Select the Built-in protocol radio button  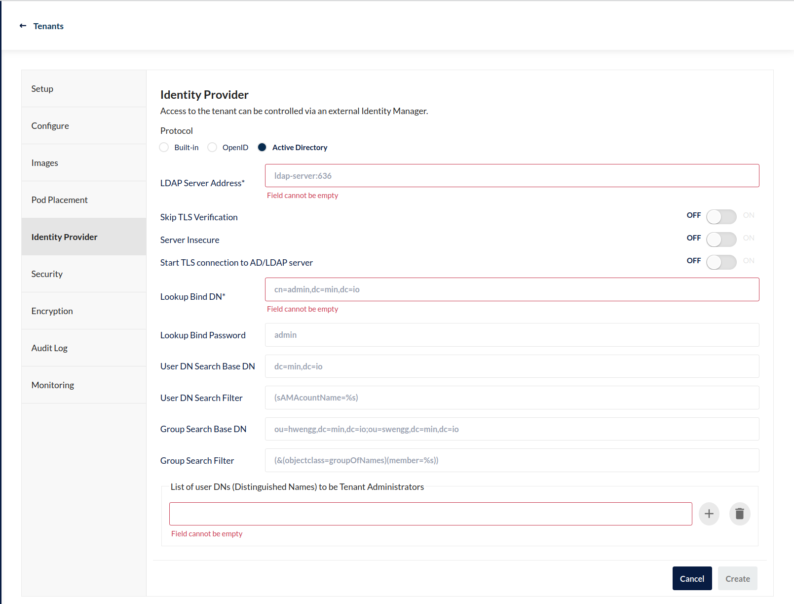pyautogui.click(x=164, y=147)
